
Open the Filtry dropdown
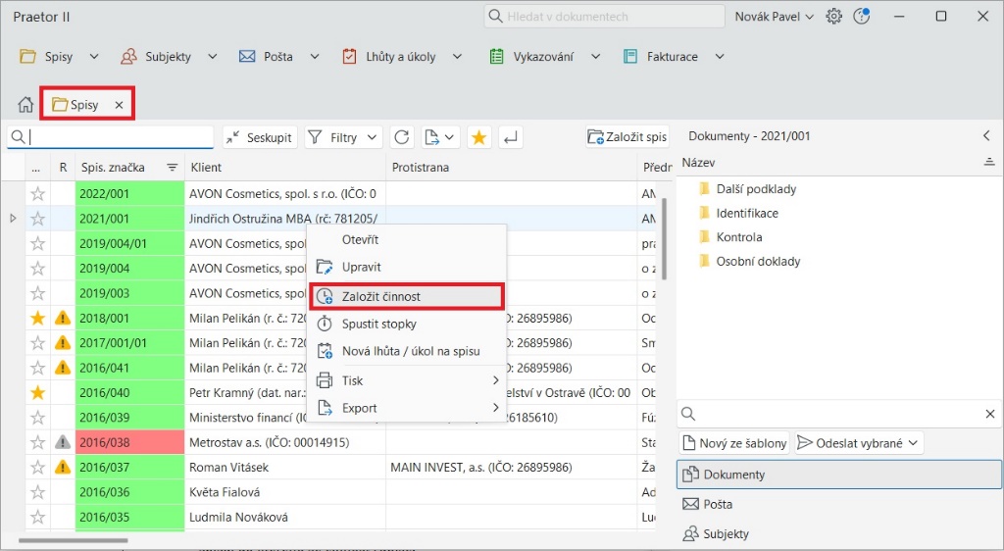pyautogui.click(x=343, y=138)
